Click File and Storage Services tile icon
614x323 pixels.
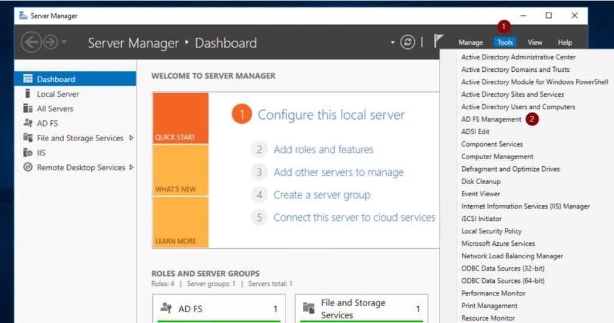(x=309, y=308)
